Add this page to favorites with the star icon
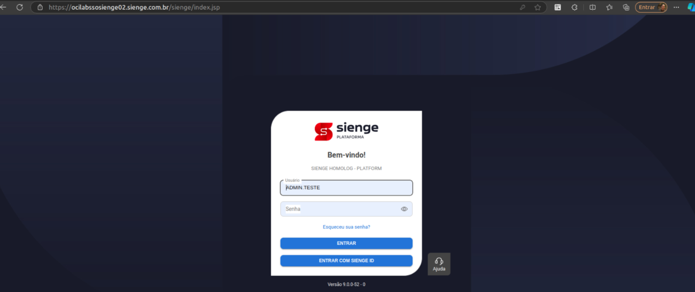The height and width of the screenshot is (292, 695). pyautogui.click(x=538, y=8)
